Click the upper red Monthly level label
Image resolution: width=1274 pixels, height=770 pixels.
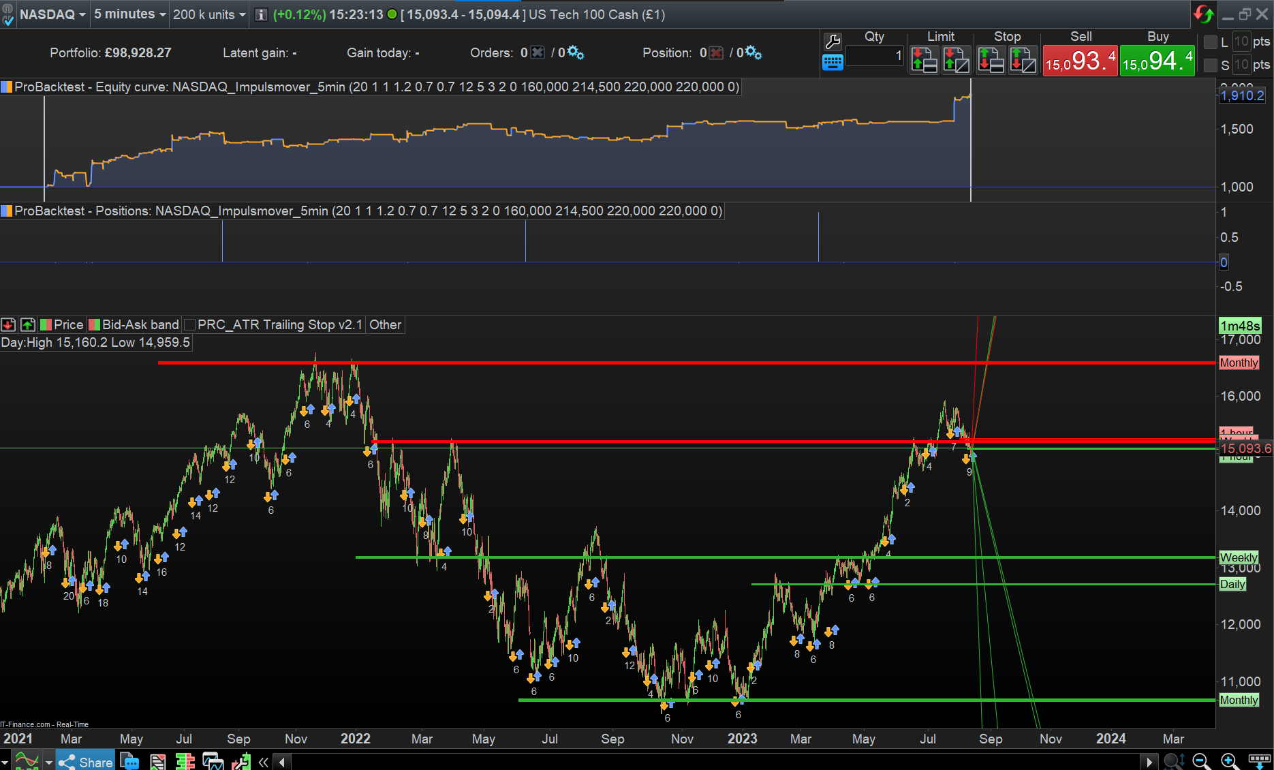coord(1239,363)
